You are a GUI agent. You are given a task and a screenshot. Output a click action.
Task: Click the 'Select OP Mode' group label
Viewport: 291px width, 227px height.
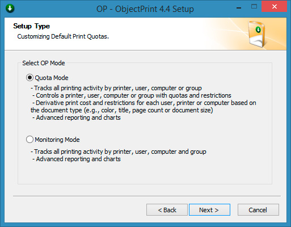44,63
